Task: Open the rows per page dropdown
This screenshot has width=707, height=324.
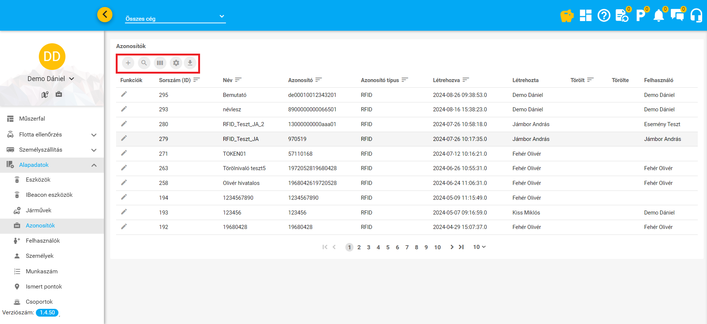Action: point(479,247)
